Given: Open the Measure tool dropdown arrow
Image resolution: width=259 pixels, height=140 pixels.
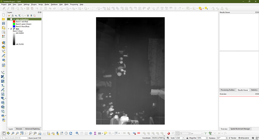Looking at the screenshot, I should coord(102,133).
